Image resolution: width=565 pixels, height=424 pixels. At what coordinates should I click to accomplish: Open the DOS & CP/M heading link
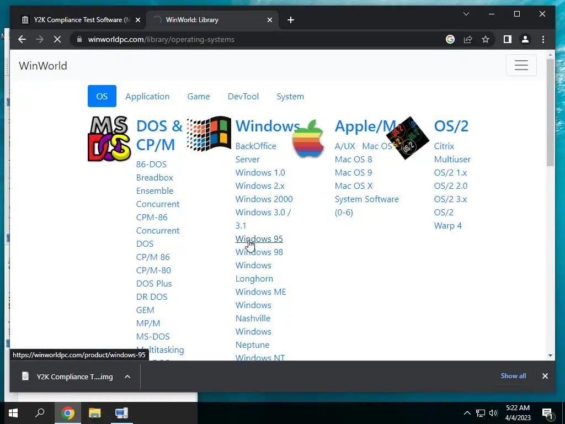coord(159,135)
